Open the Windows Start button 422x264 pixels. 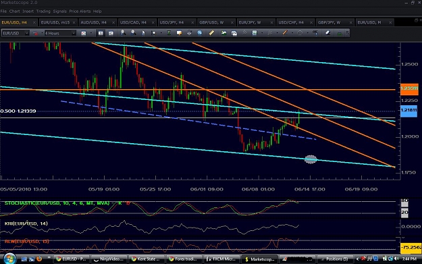(9, 259)
